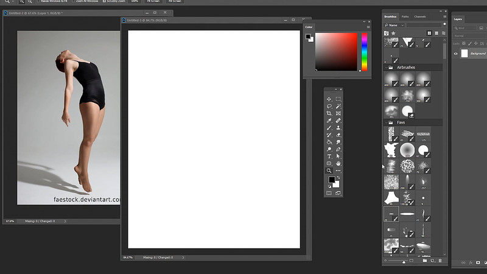The image size is (487, 274).
Task: Switch to the Channels tab
Action: (x=420, y=17)
